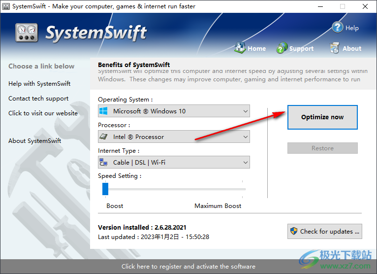Close the SystemSwift window
This screenshot has height=274, width=377.
(365, 6)
